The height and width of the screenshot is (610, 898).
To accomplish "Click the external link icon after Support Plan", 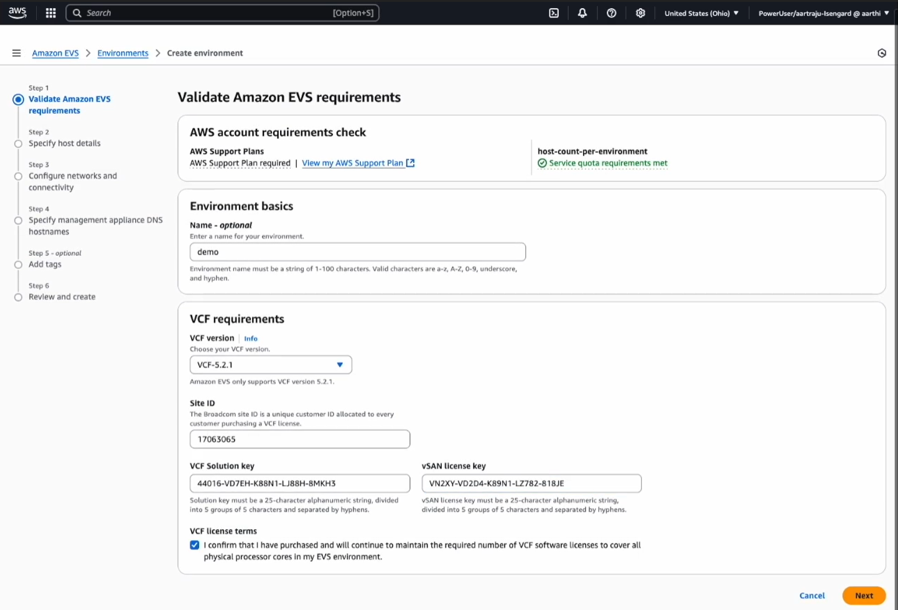I will click(410, 163).
